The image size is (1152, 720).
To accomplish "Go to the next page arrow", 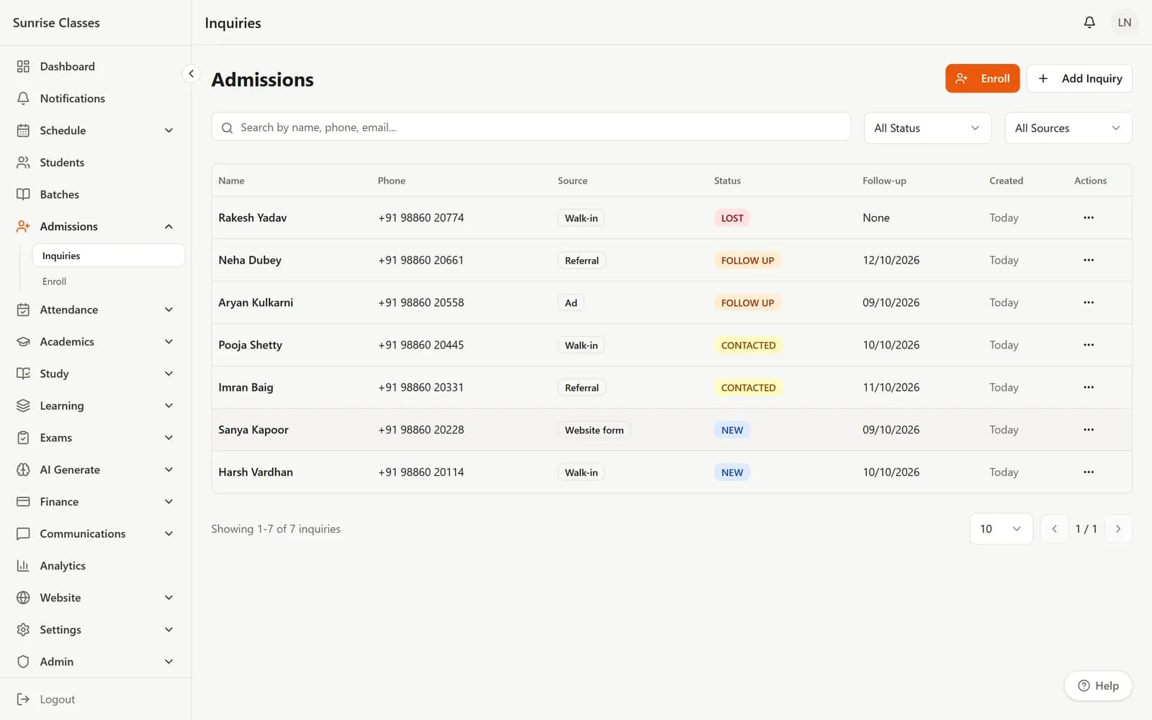I will 1118,528.
